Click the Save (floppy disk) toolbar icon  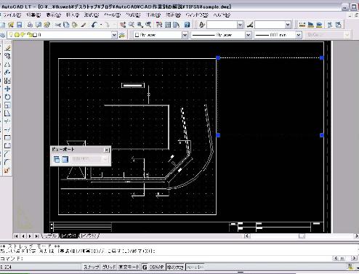coord(19,25)
